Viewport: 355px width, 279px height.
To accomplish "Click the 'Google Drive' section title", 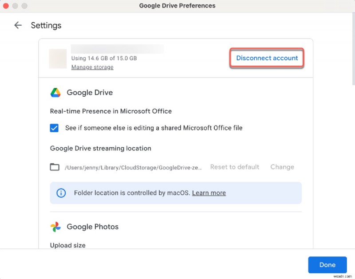I will (90, 93).
